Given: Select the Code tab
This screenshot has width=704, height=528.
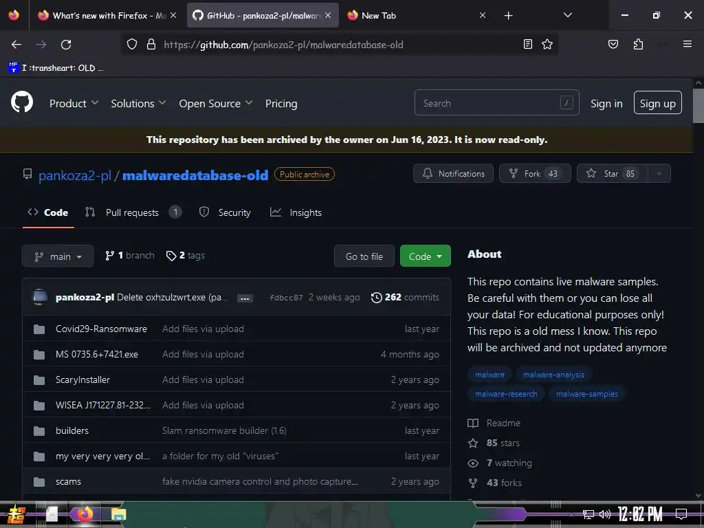Looking at the screenshot, I should click(48, 212).
